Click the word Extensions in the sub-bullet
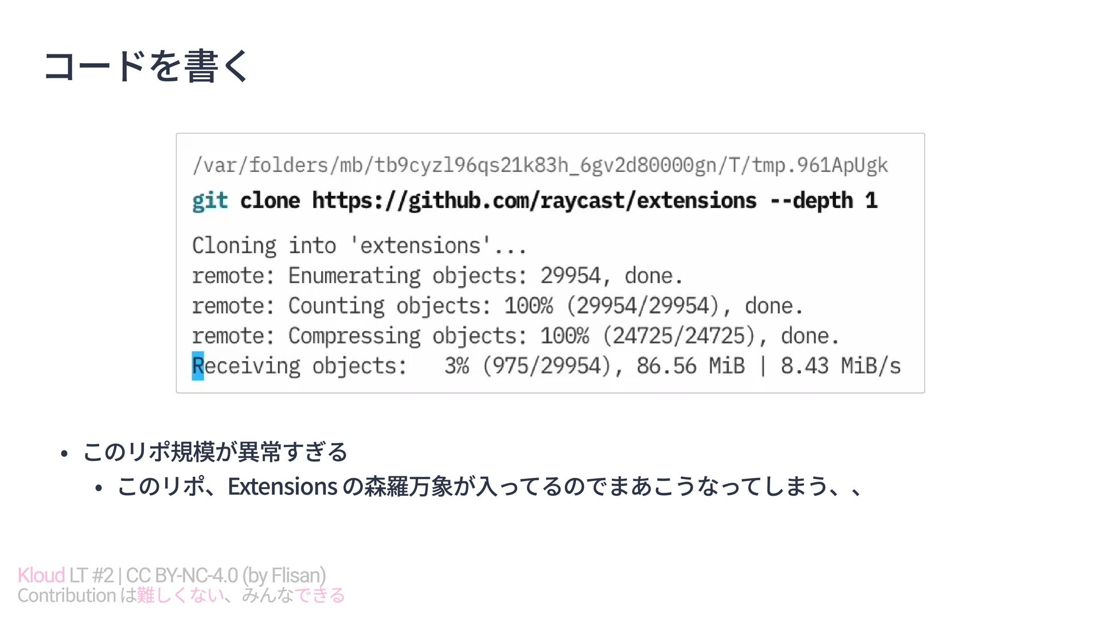1101x619 pixels. [x=282, y=487]
